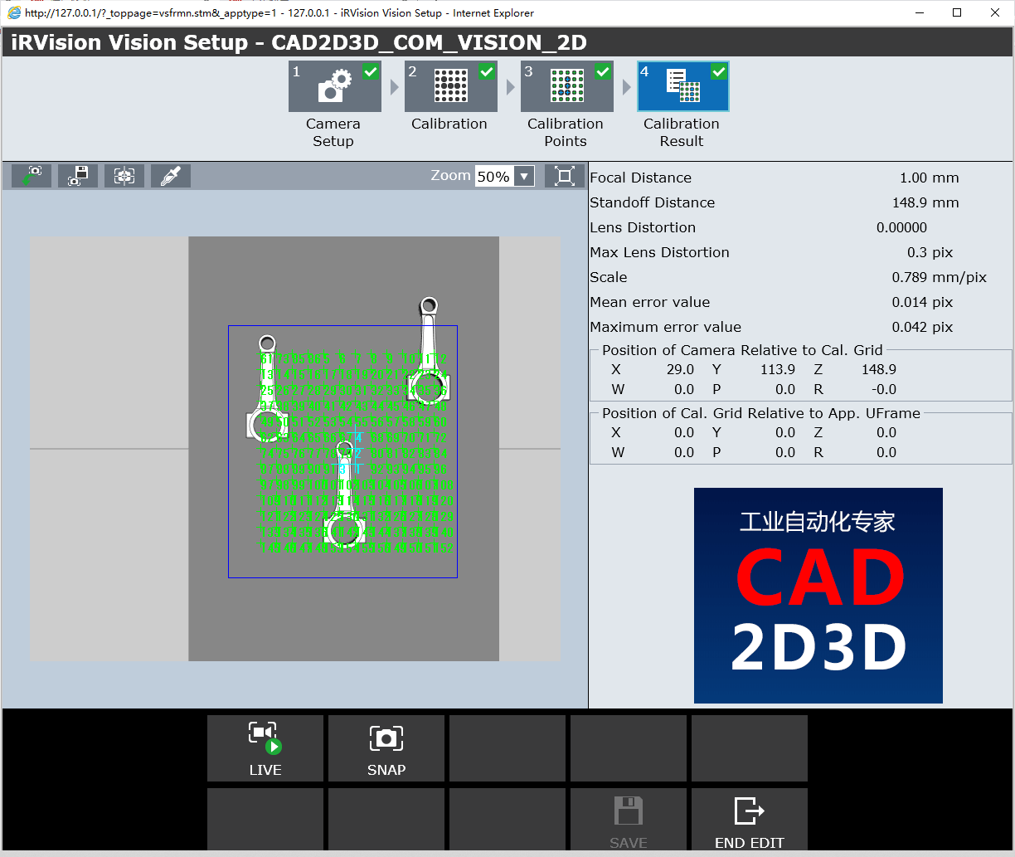Start LIVE camera view
Screen dimensions: 1015x857
pos(265,748)
